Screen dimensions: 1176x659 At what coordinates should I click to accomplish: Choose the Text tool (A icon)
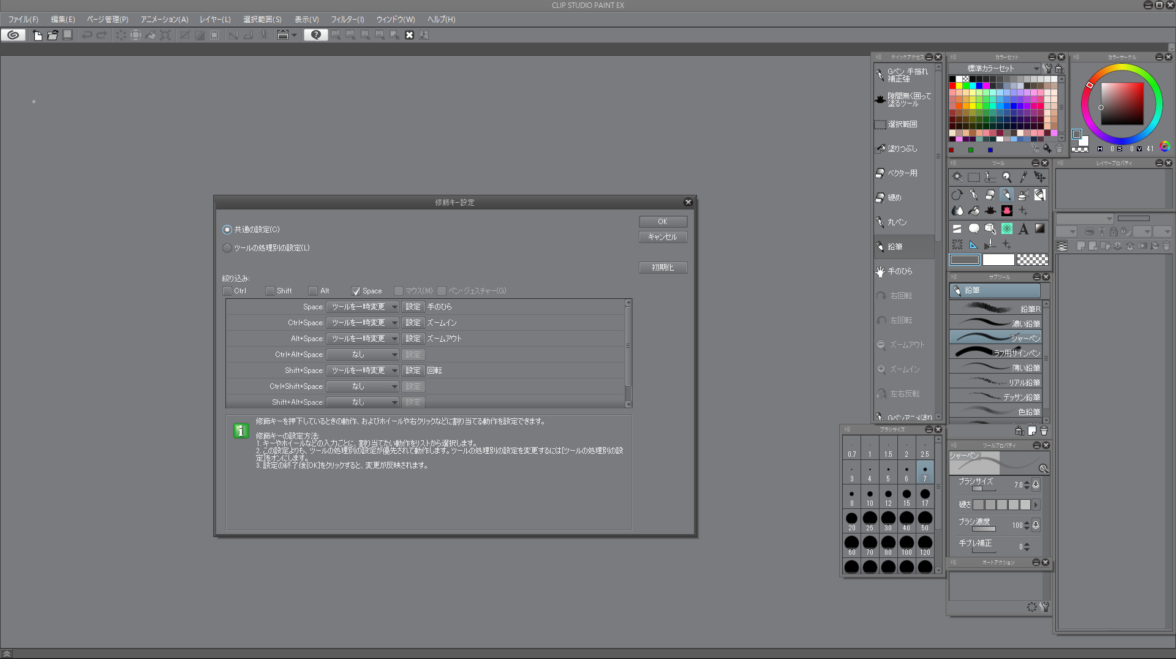point(1023,229)
